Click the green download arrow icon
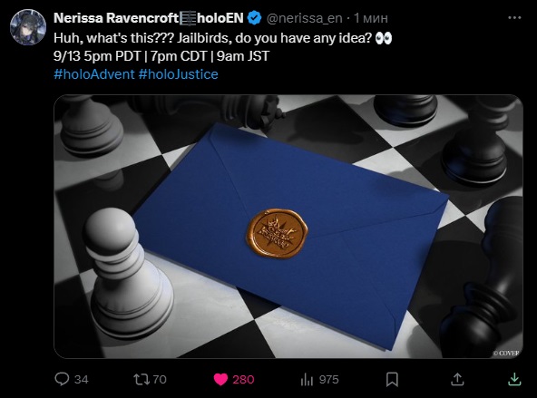Viewport: 537px width, 398px height. click(514, 379)
